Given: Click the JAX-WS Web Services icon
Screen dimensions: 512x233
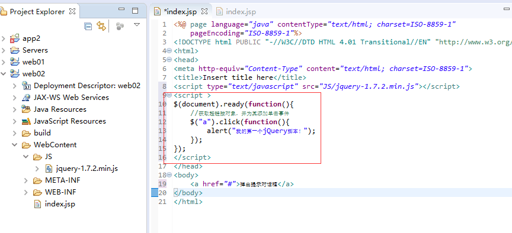Looking at the screenshot, I should pos(26,98).
